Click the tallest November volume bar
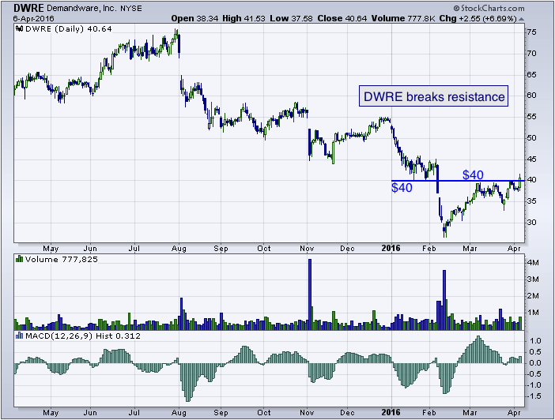This screenshot has height=420, width=555. [x=310, y=294]
